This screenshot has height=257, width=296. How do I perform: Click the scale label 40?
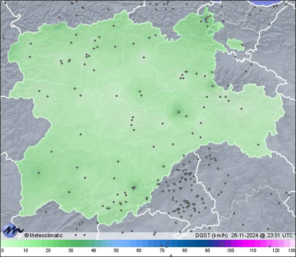(x=93, y=251)
